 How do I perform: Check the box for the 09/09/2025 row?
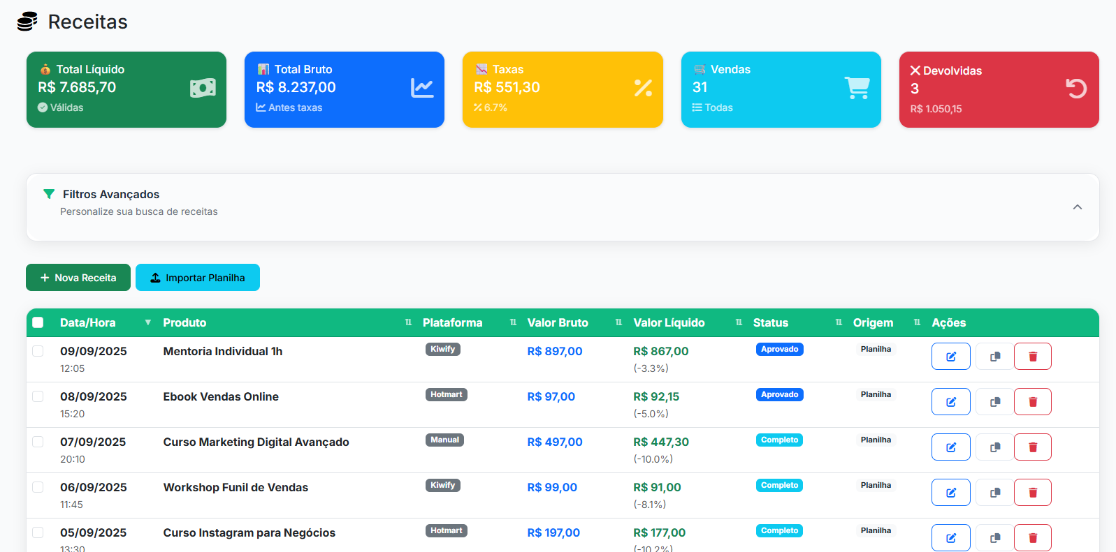[38, 351]
